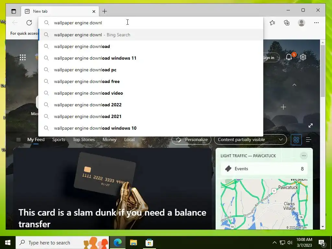Image resolution: width=332 pixels, height=249 pixels.
Task: Open page settings gear icon
Action: 303,57
